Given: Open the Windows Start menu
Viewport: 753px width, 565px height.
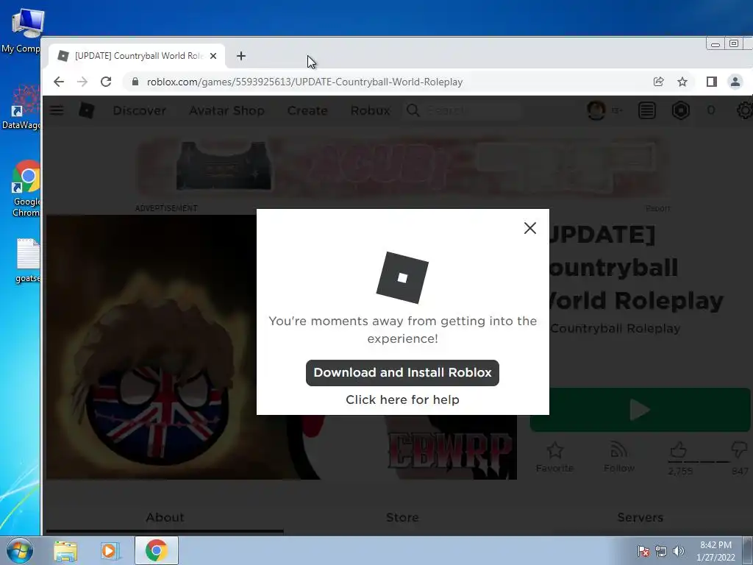Looking at the screenshot, I should pos(20,550).
